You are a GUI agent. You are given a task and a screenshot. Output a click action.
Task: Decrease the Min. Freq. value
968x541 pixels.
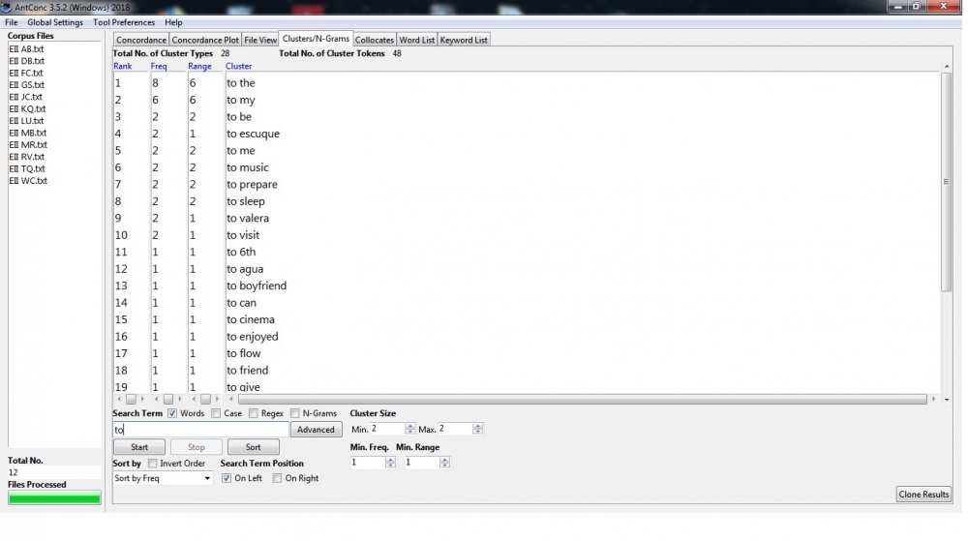tap(390, 466)
